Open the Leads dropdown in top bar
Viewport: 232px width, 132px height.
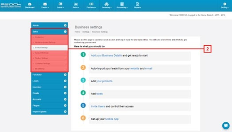point(60,5)
